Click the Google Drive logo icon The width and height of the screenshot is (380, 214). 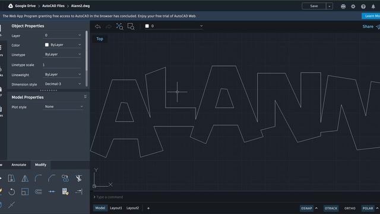tap(11, 6)
